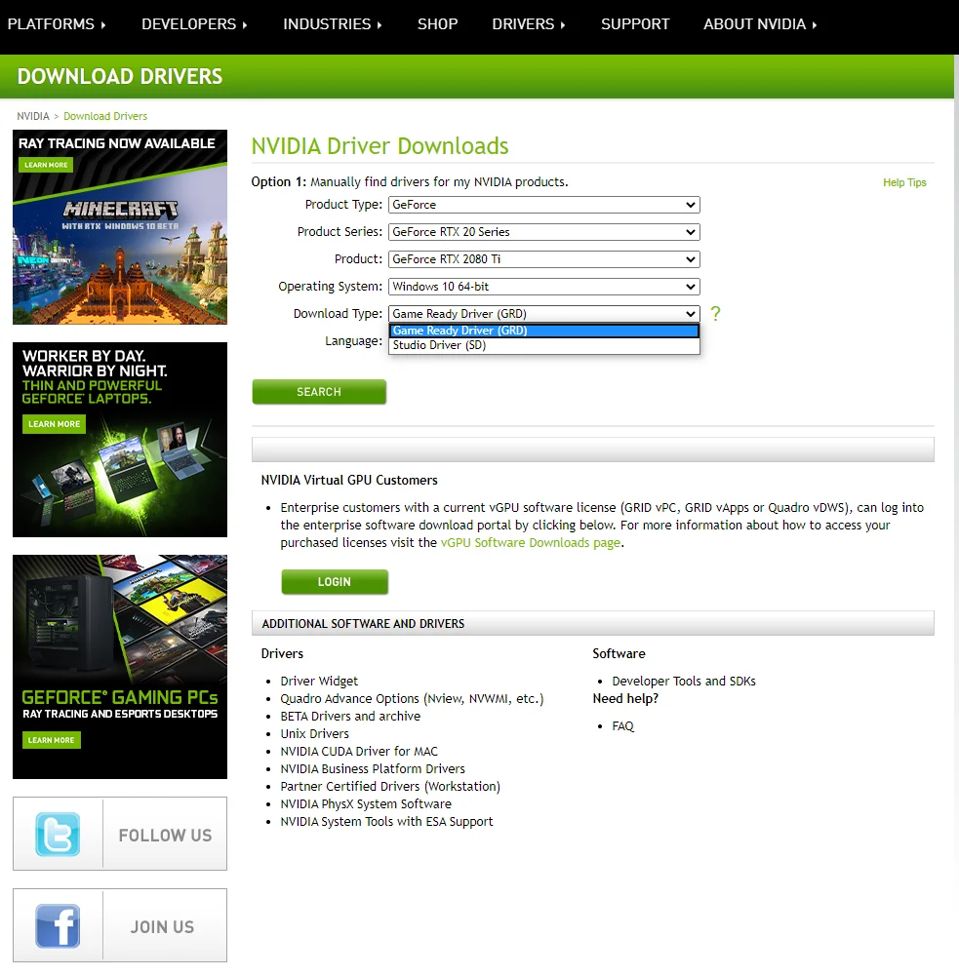The height and width of the screenshot is (976, 959).
Task: Open NVIDIA PhysX System Software link
Action: [366, 804]
